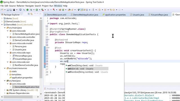
Task: Click the Back navigation arrow icon
Action: click(x=114, y=10)
